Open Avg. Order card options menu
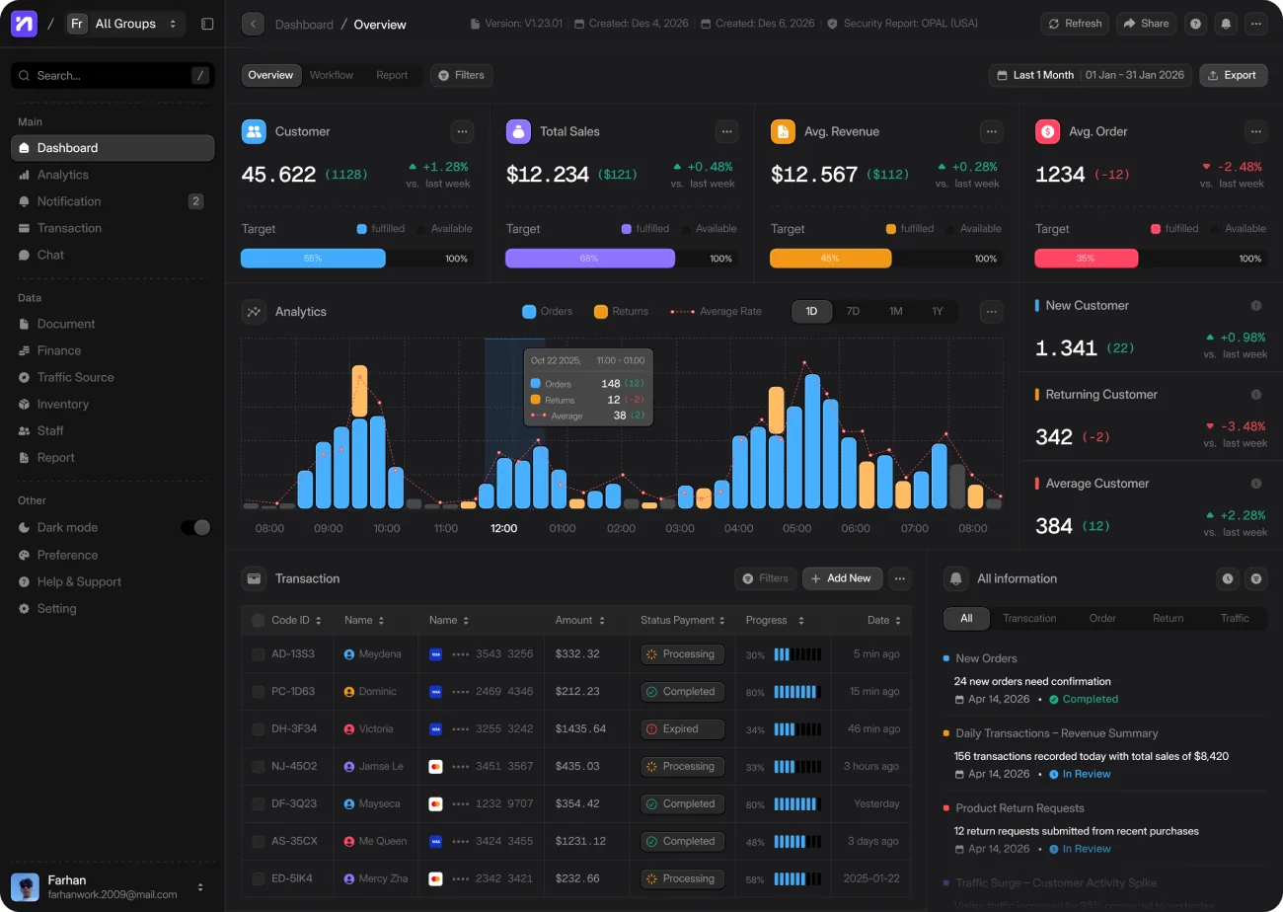Screen dimensions: 1283x912 pyautogui.click(x=1256, y=131)
